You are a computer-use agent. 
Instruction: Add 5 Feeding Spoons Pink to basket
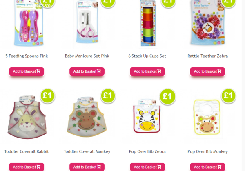point(27,71)
